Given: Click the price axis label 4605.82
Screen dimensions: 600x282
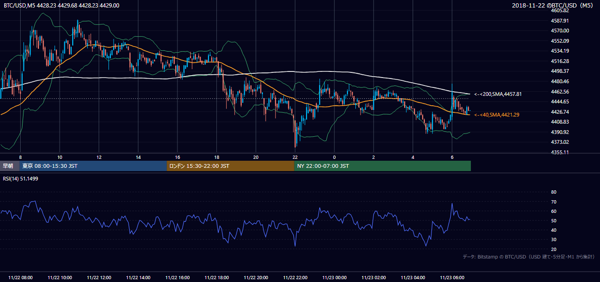Looking at the screenshot, I should pos(560,10).
